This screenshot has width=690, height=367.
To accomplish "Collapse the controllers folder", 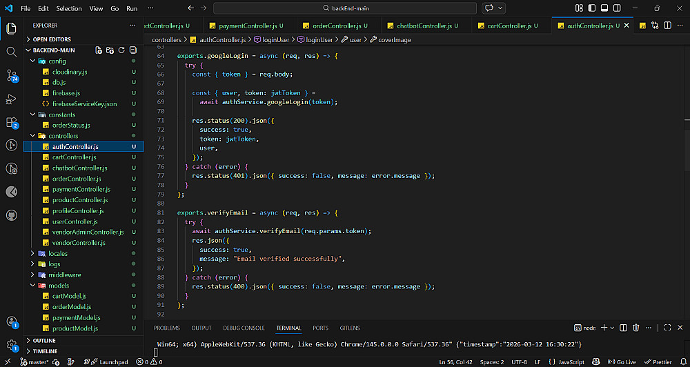I will (x=63, y=136).
